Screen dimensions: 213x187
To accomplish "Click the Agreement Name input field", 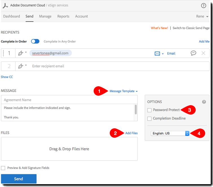I will tap(69, 100).
